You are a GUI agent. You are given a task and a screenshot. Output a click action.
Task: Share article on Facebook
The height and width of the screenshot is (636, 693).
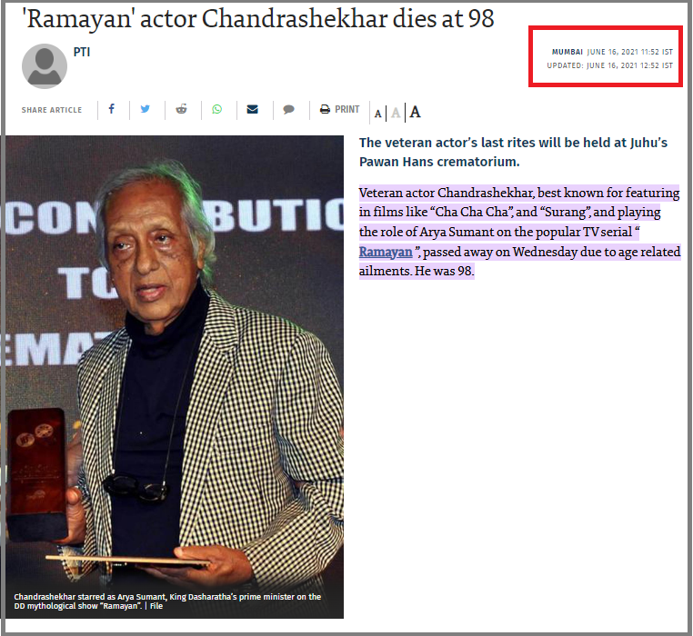pyautogui.click(x=112, y=109)
